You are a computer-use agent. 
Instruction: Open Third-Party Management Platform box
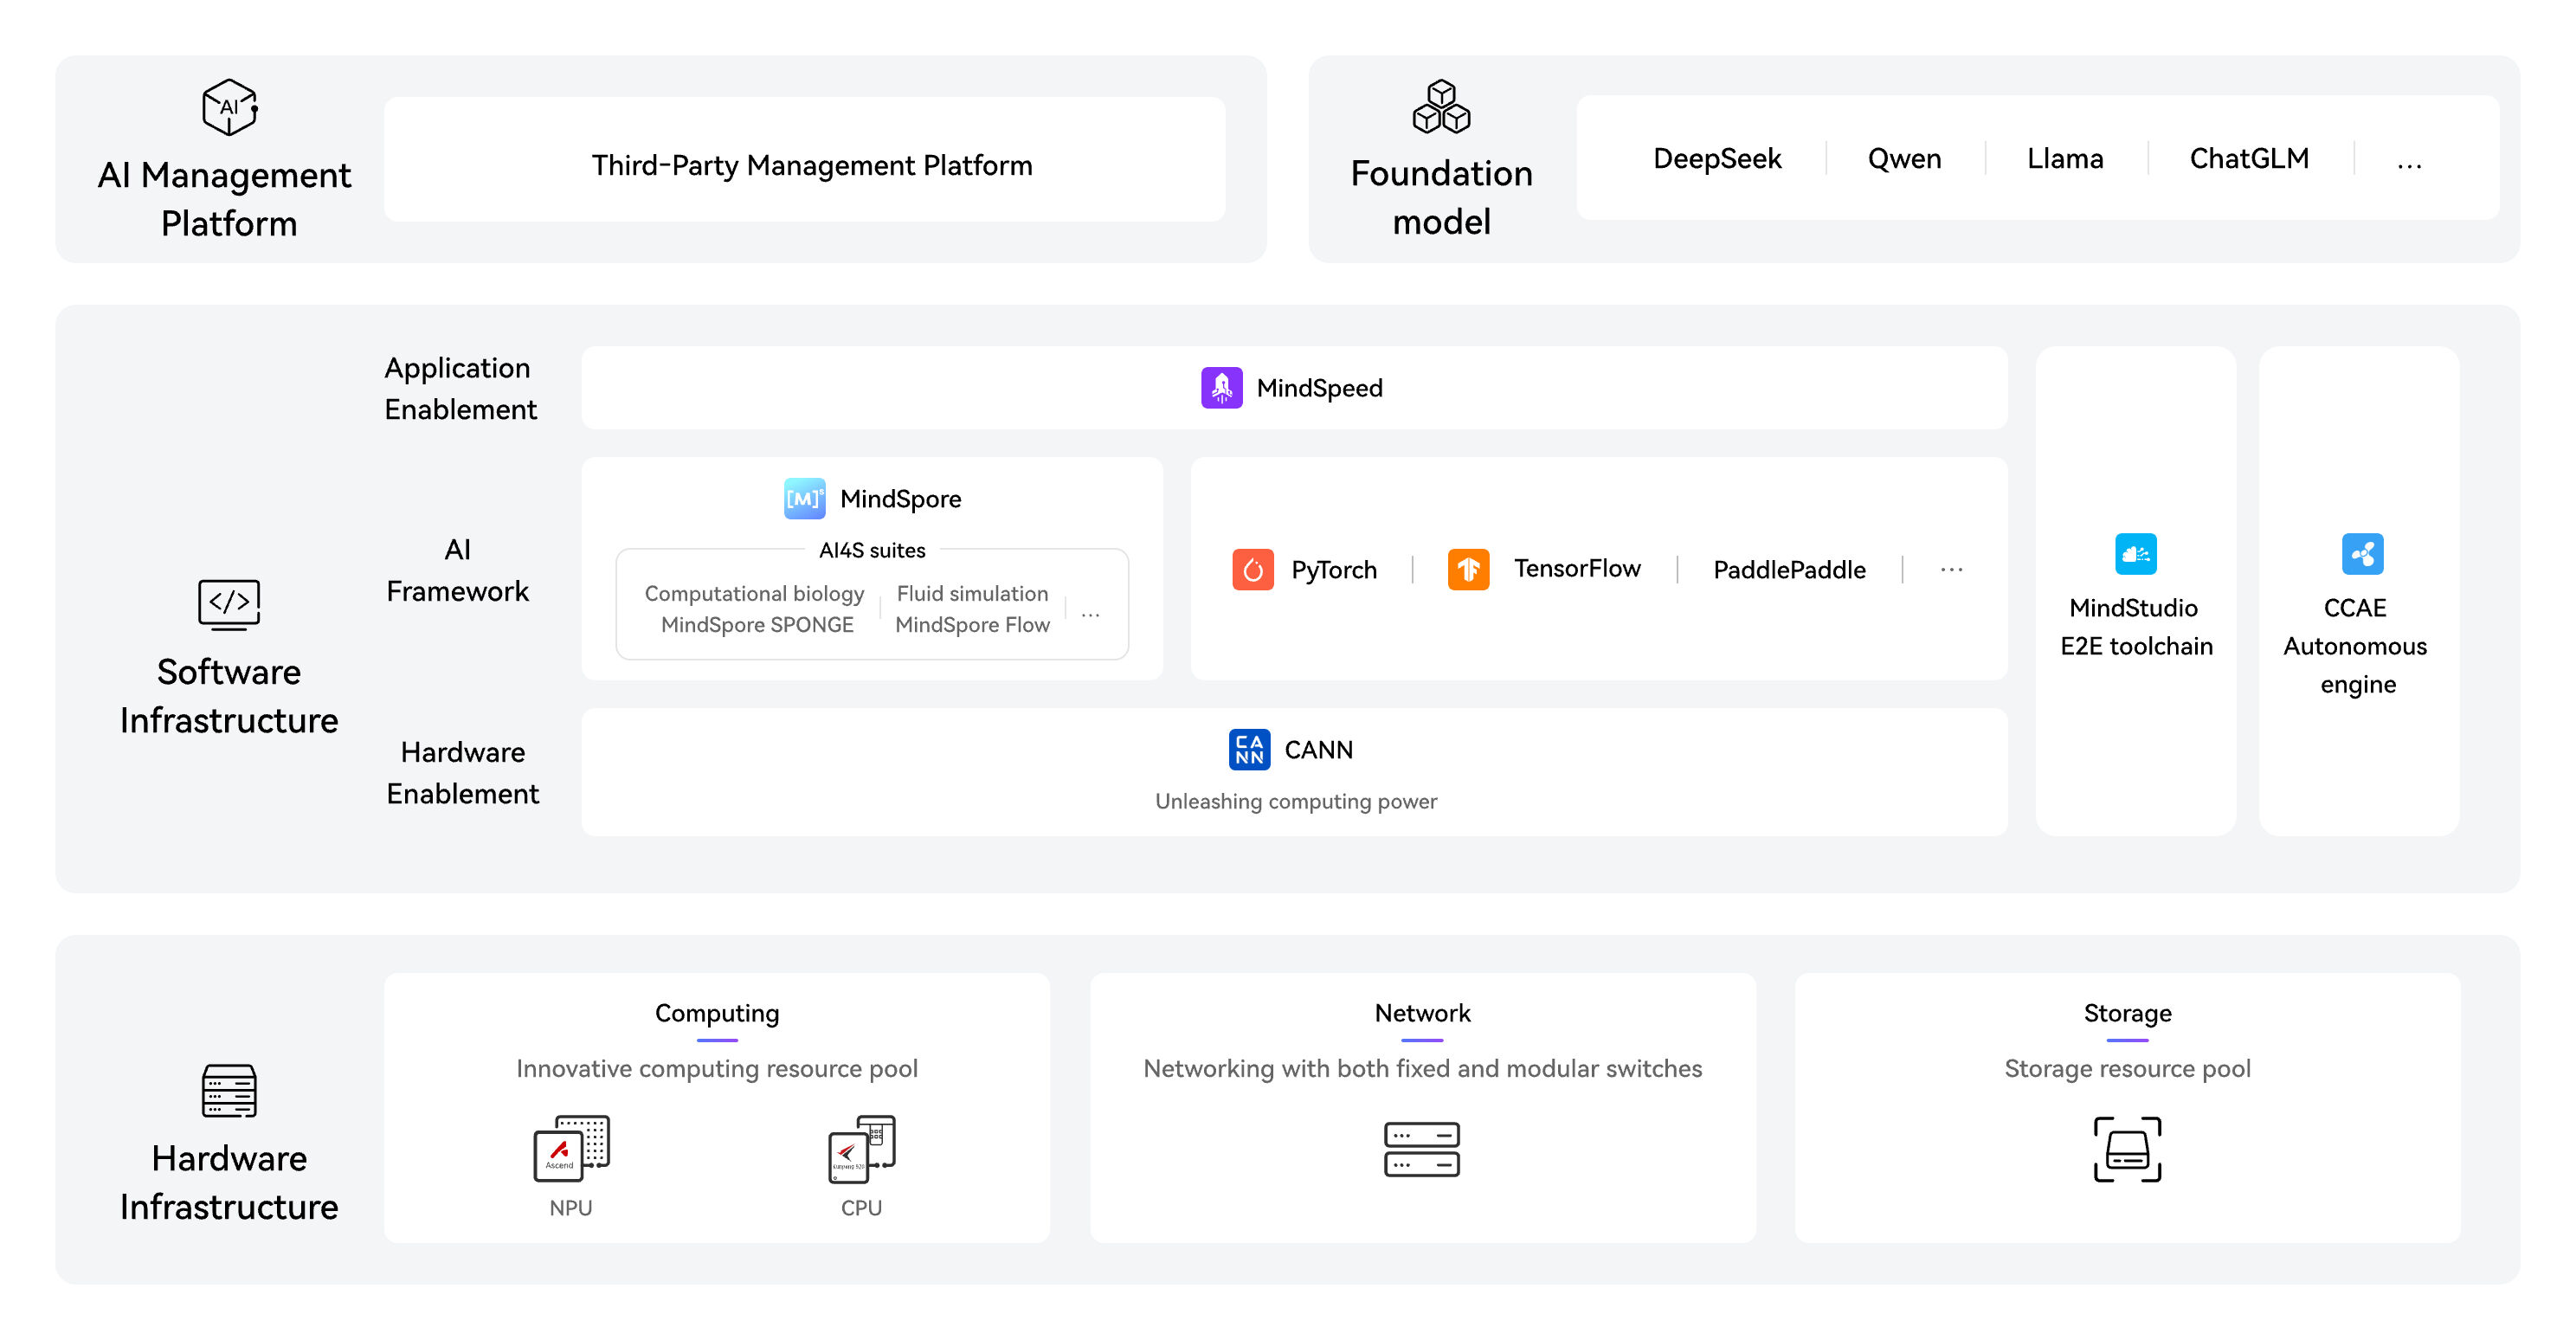pos(810,164)
